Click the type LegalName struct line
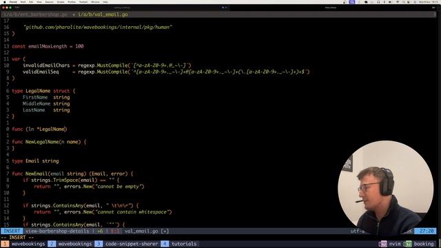 tap(43, 91)
